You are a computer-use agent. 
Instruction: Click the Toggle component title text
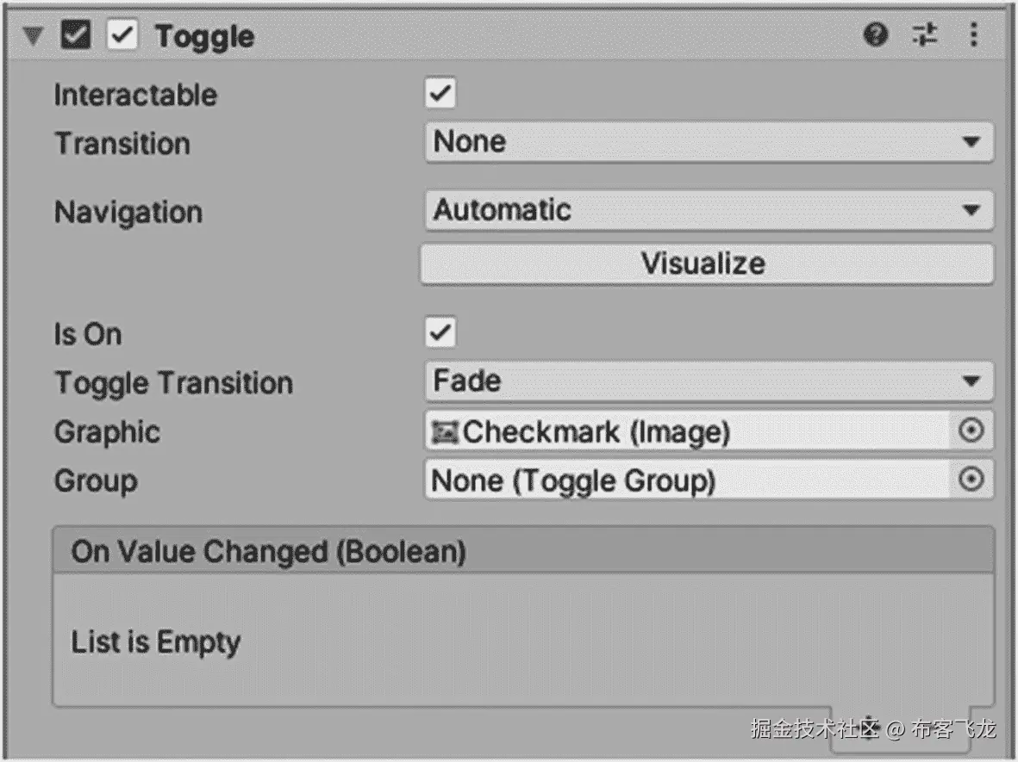204,36
